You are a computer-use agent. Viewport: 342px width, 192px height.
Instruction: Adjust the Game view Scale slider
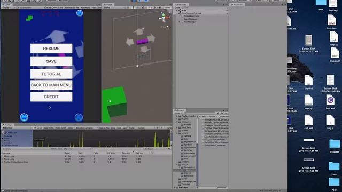[55, 7]
